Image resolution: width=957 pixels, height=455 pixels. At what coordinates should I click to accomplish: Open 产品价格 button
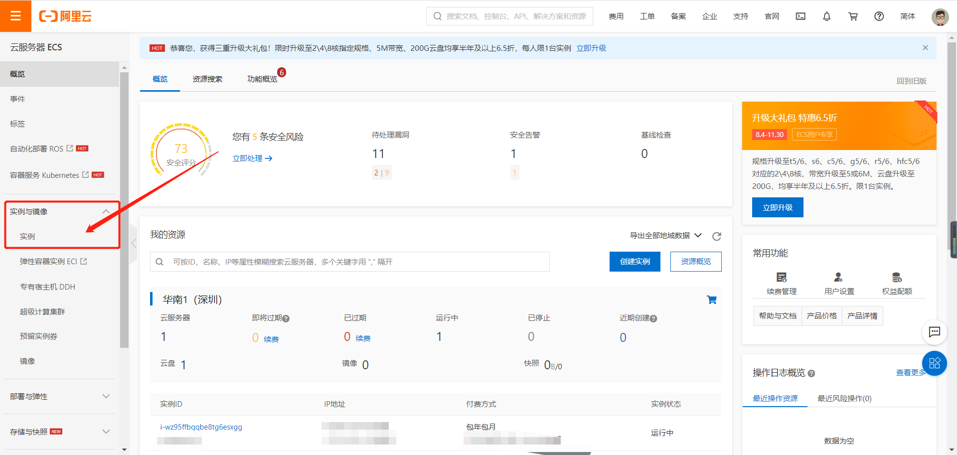coord(821,316)
